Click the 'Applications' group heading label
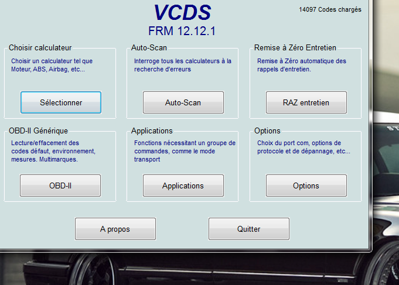Image resolution: width=399 pixels, height=285 pixels. [x=152, y=131]
